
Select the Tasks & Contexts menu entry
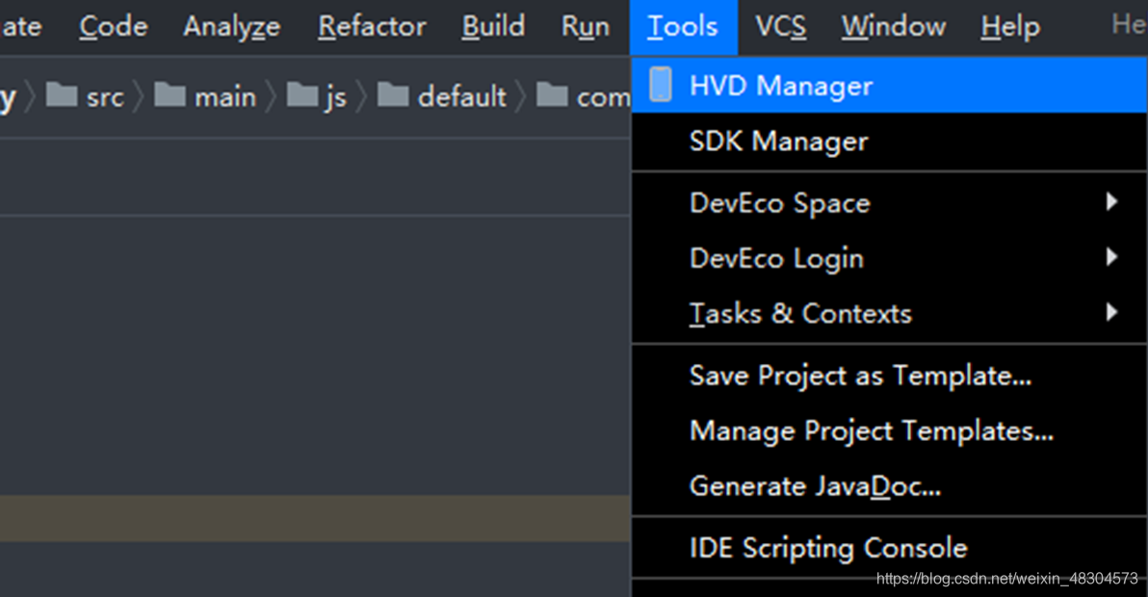[889, 314]
